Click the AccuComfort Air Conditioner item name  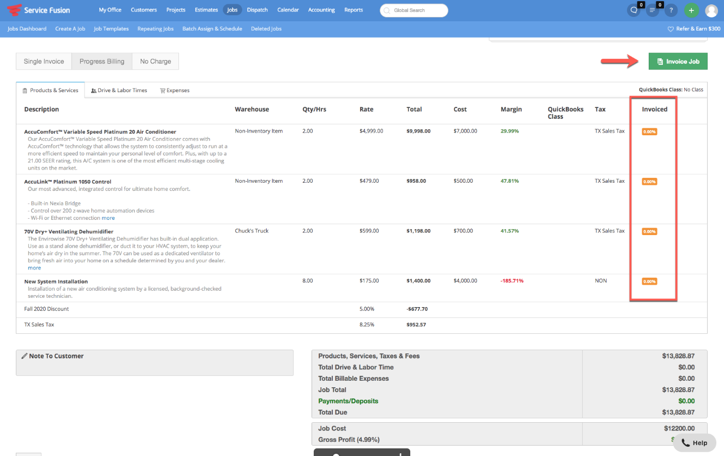pos(100,131)
